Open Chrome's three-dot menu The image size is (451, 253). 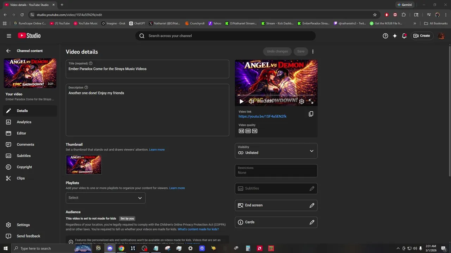tap(445, 15)
